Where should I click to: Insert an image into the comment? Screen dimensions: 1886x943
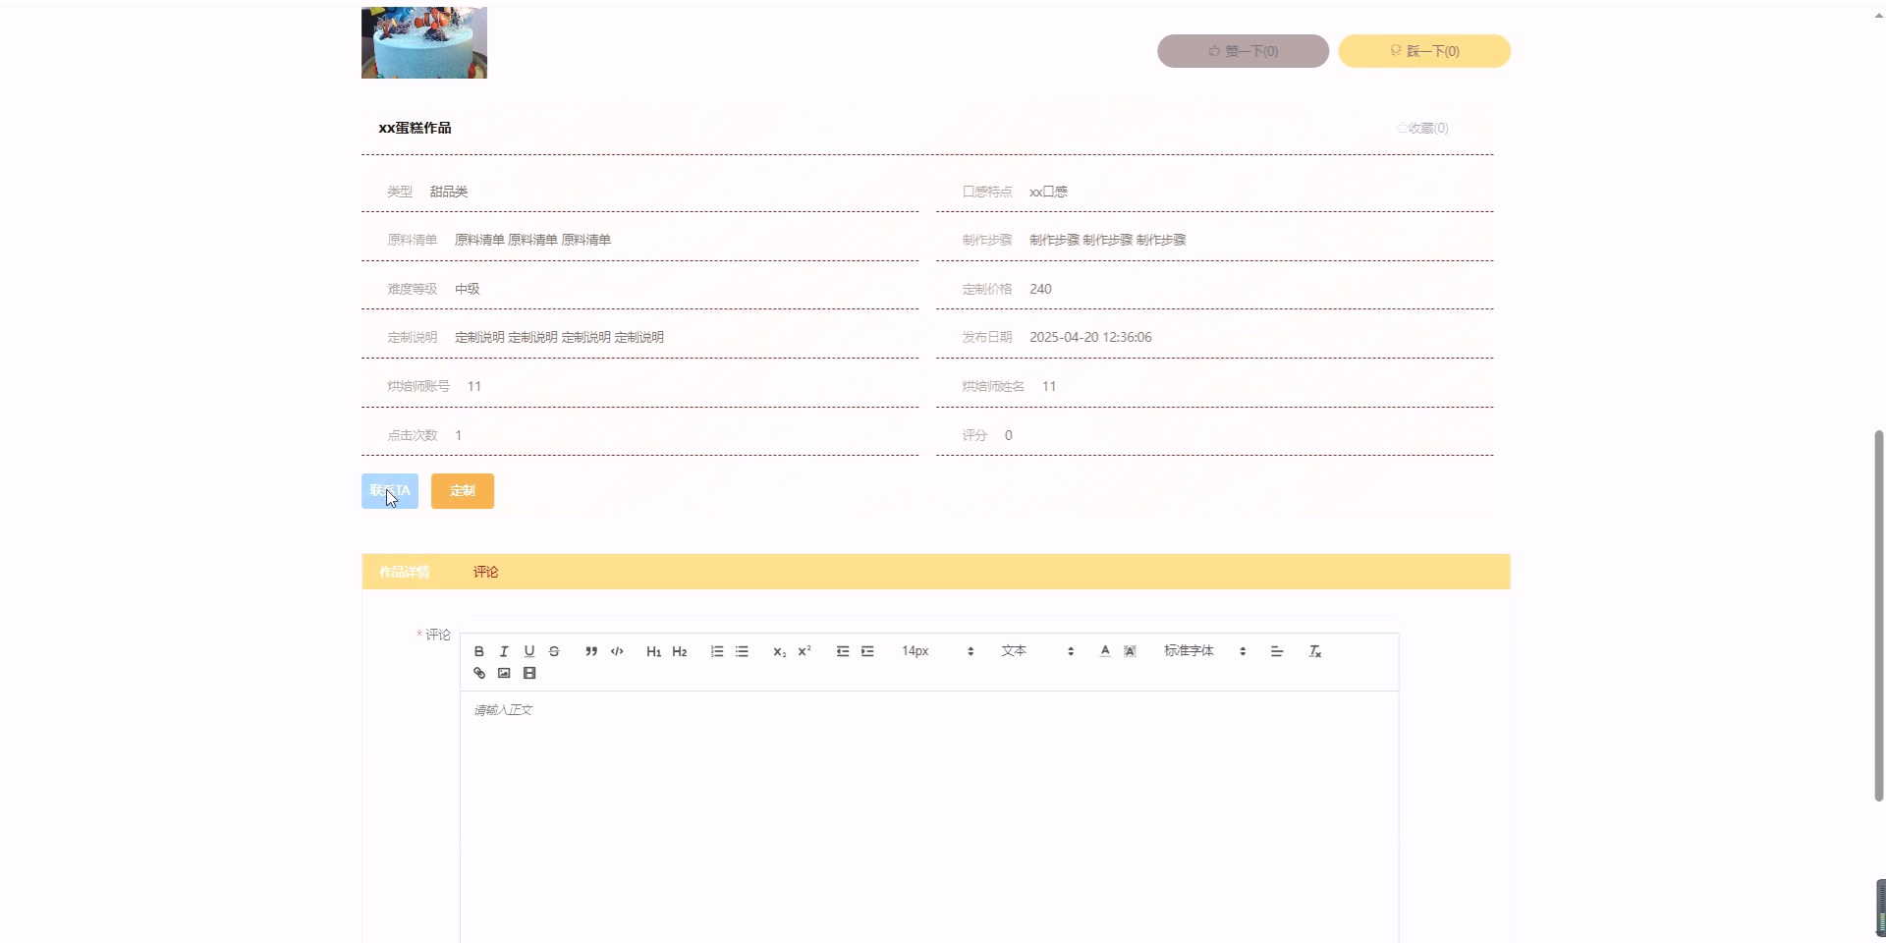point(504,673)
